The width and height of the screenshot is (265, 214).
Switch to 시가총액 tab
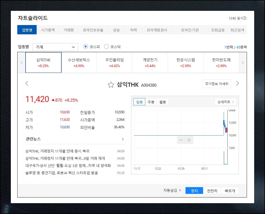pos(48,30)
